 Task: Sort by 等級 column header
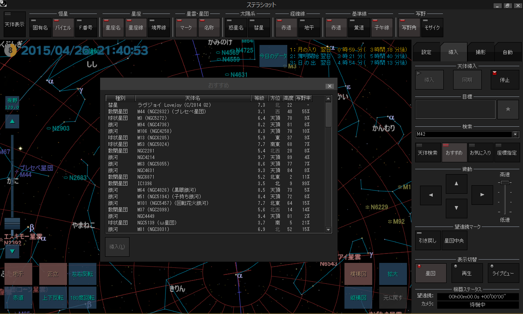click(x=259, y=98)
